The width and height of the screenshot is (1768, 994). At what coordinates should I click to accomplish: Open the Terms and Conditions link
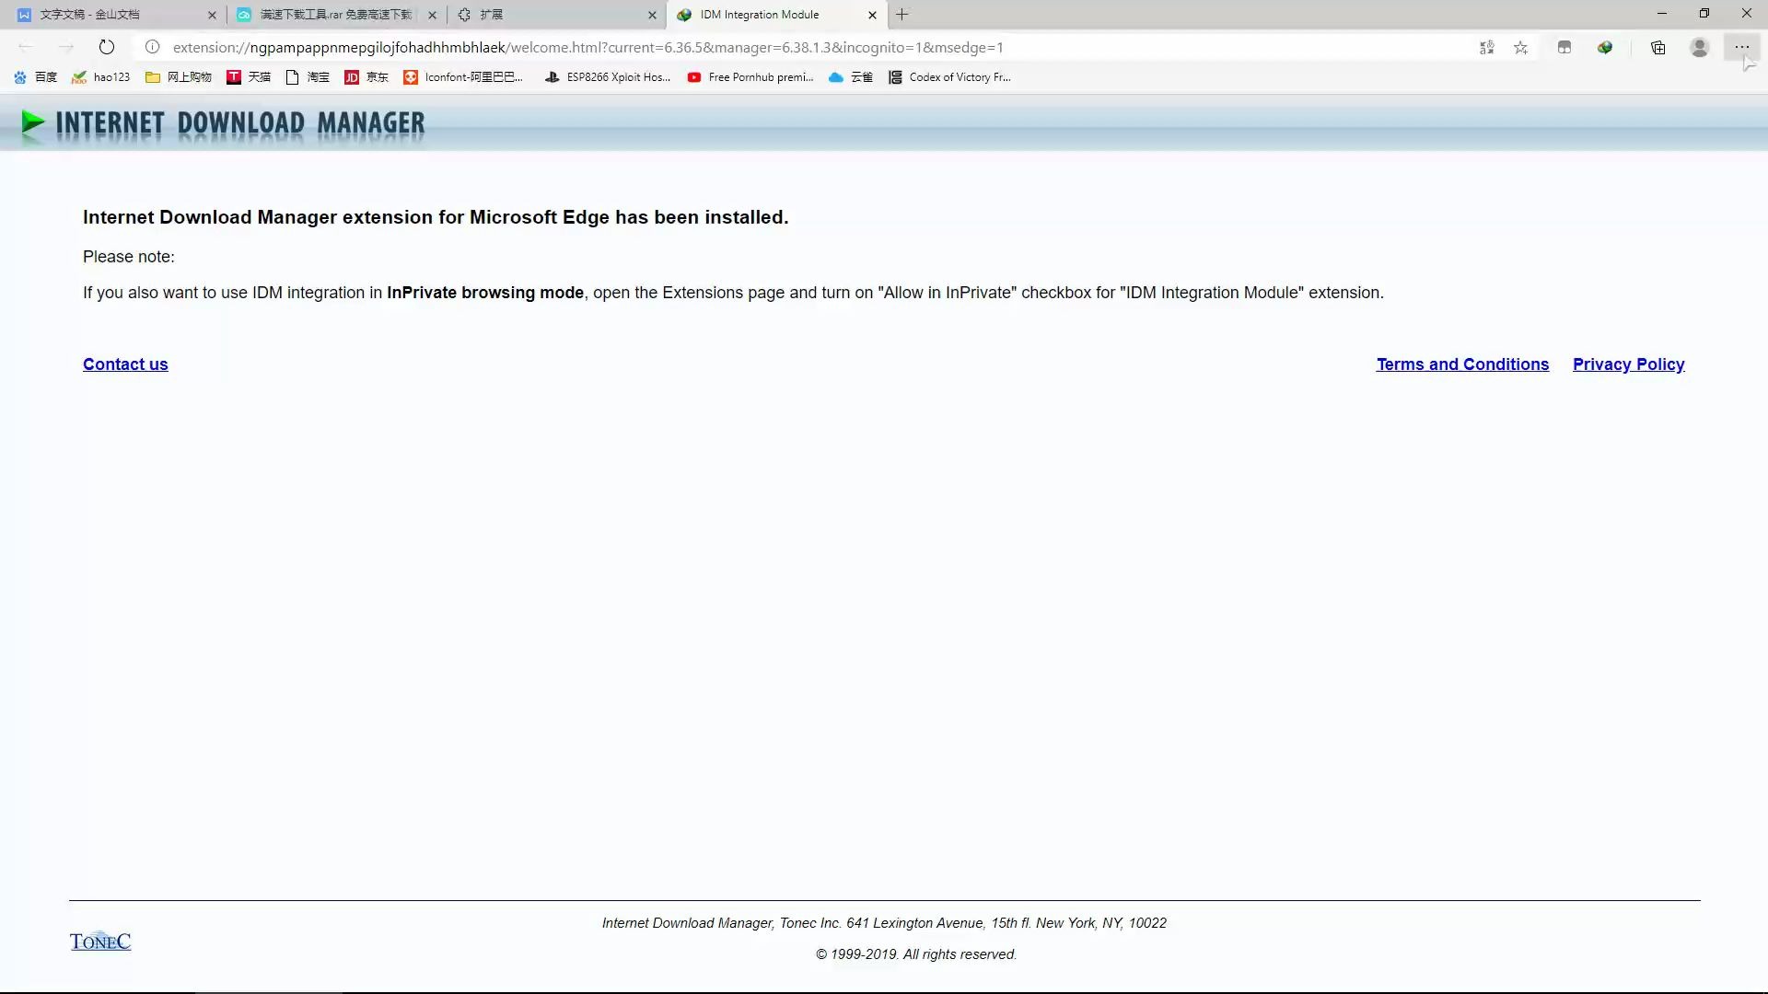1462,364
